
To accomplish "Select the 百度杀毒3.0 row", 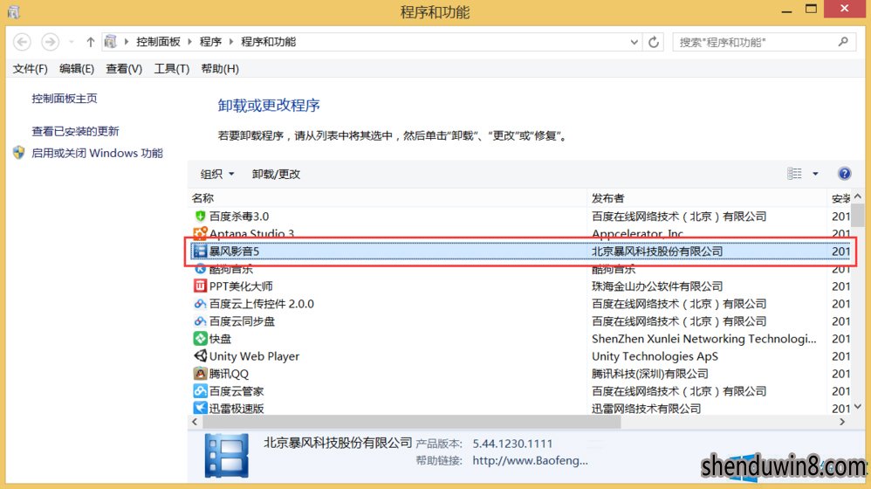I will [520, 217].
